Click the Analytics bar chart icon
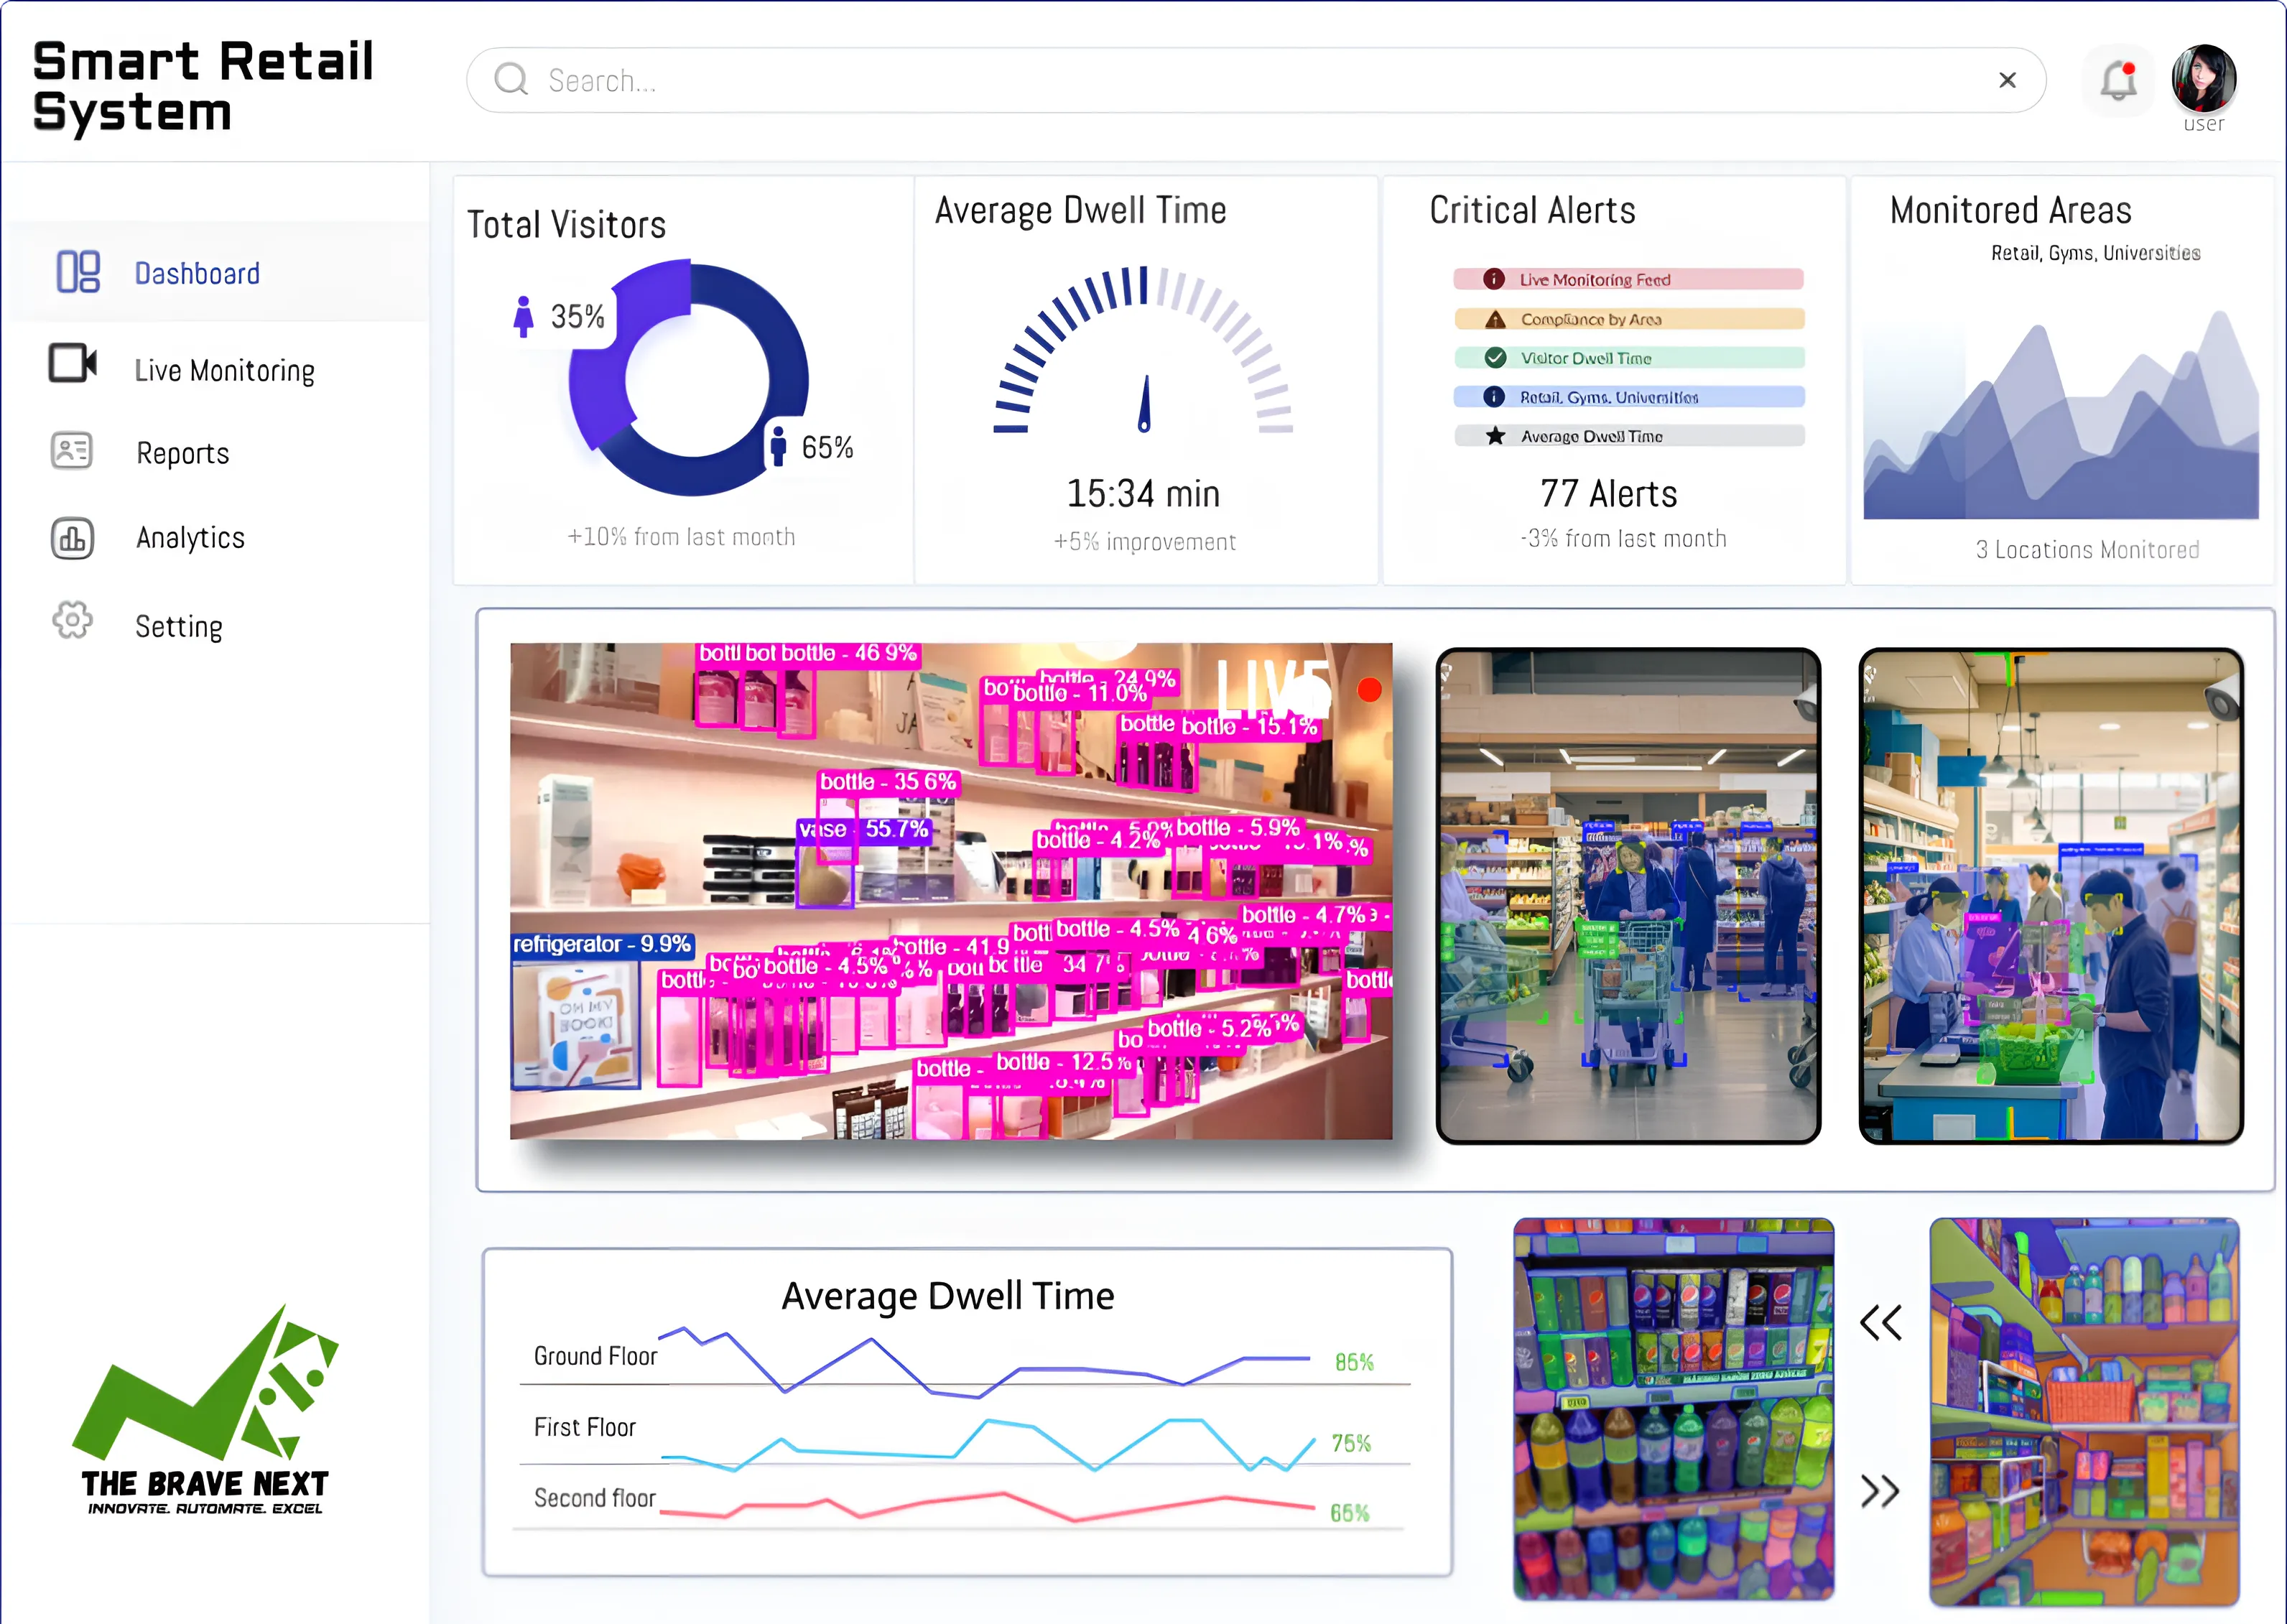The image size is (2287, 1624). click(72, 538)
